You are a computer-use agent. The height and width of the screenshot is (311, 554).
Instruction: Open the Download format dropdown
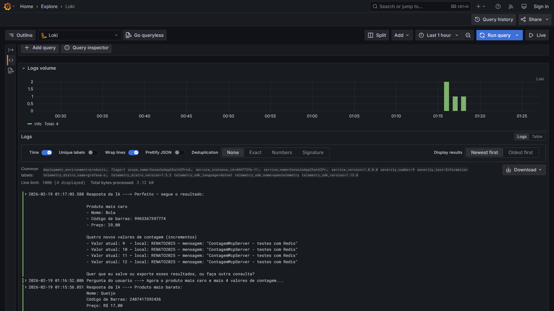coord(524,170)
